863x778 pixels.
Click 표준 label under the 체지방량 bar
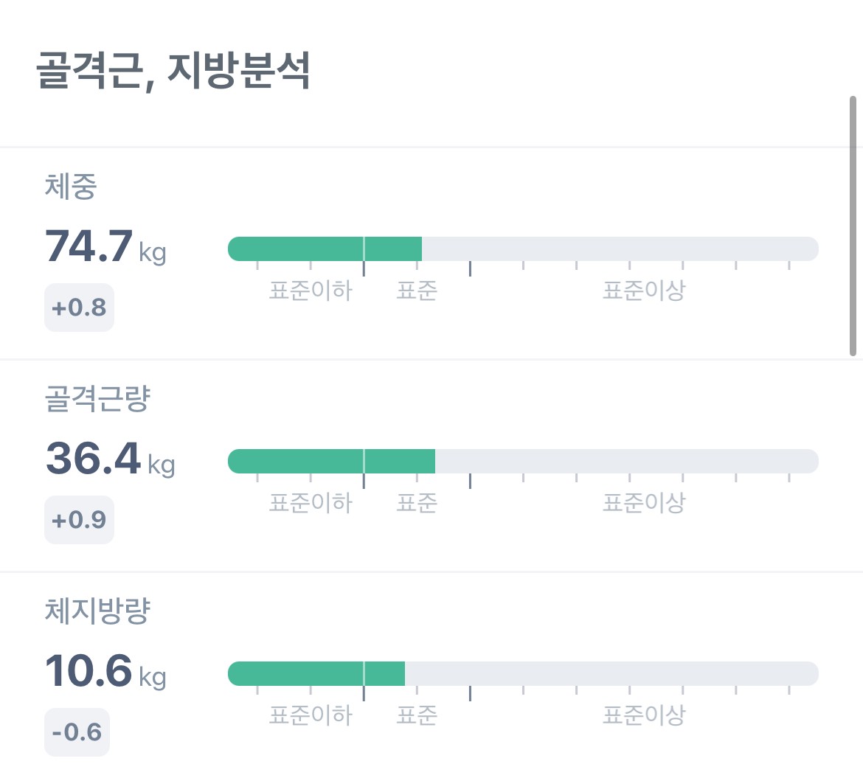417,715
